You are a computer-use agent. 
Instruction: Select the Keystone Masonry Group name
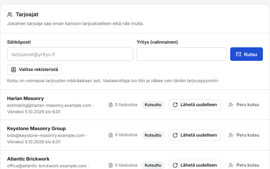[x=36, y=129]
